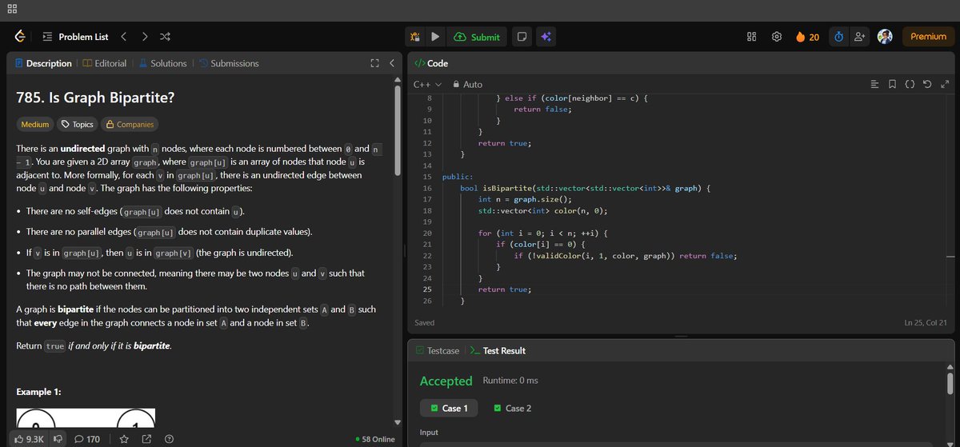Like the problem with thumbs up 9.3K
Viewport: 960px width, 447px height.
(30, 439)
